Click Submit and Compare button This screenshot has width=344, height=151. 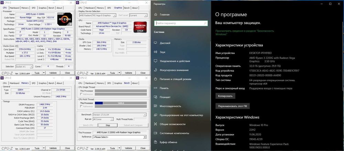pyautogui.click(x=133, y=125)
